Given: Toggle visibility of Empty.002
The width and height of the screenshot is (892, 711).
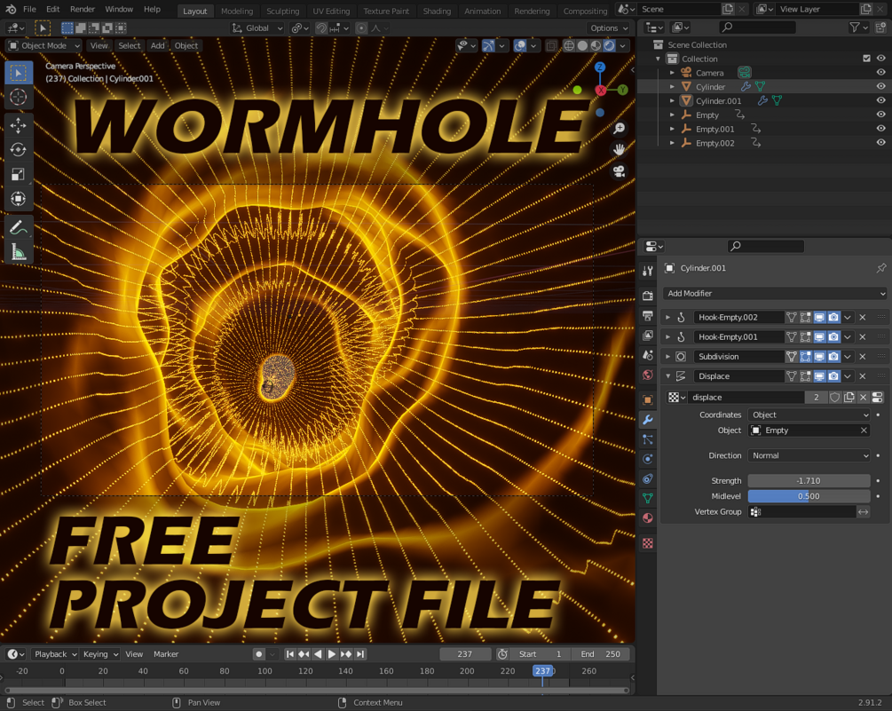Looking at the screenshot, I should click(x=880, y=143).
